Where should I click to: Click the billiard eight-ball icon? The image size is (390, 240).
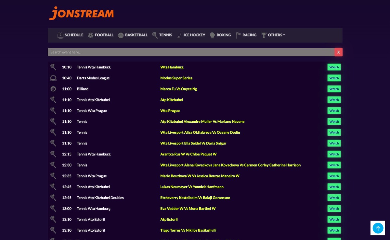53,89
